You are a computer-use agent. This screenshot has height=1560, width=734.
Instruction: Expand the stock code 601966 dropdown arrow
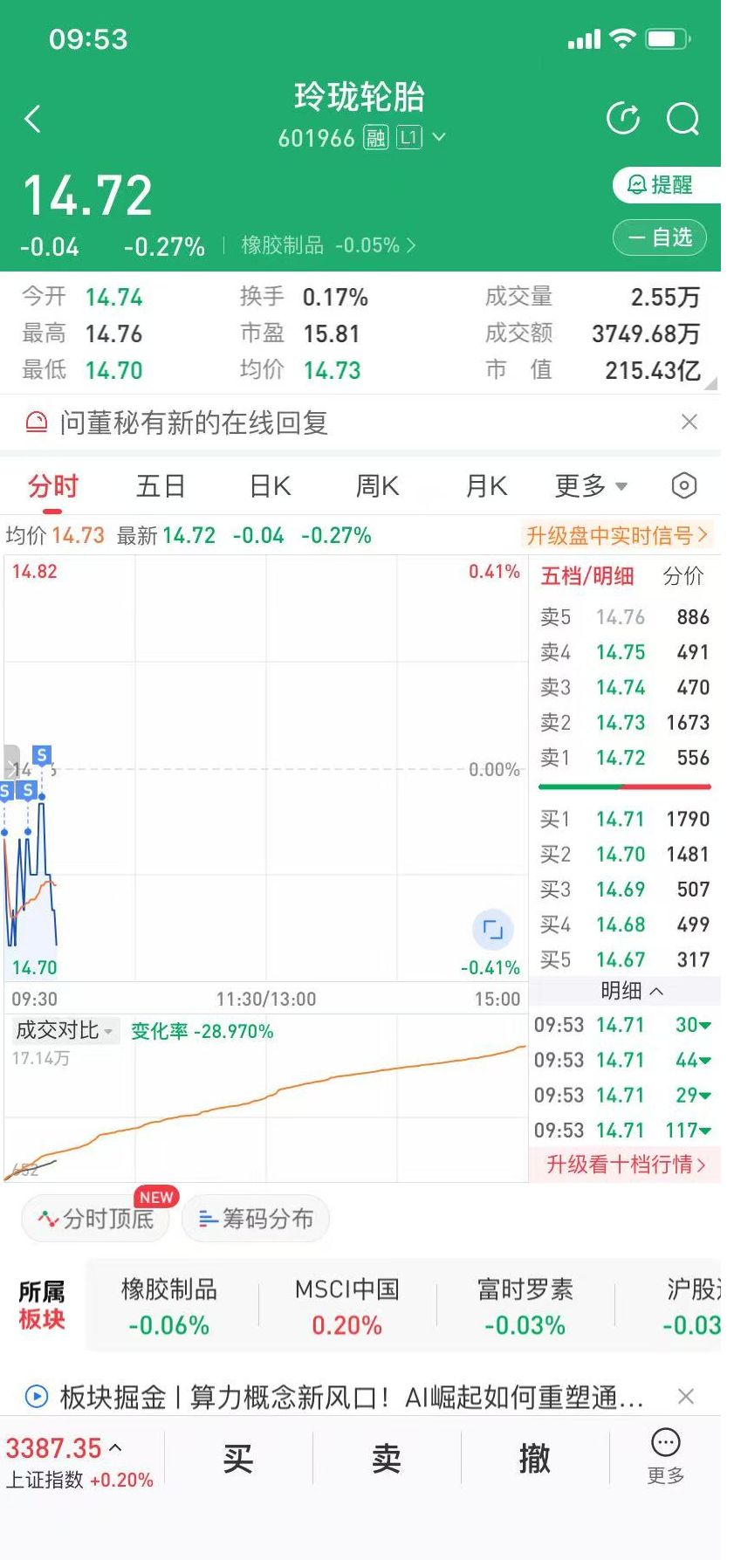pyautogui.click(x=439, y=138)
